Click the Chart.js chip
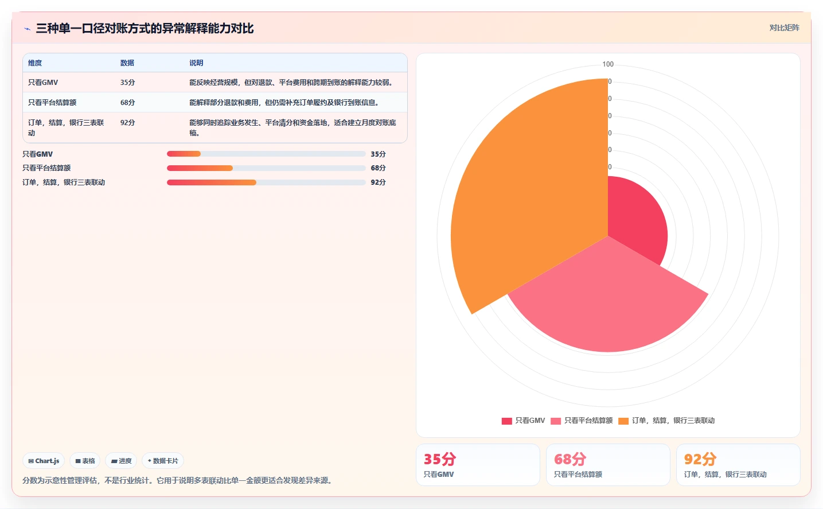The height and width of the screenshot is (509, 823). pos(44,461)
